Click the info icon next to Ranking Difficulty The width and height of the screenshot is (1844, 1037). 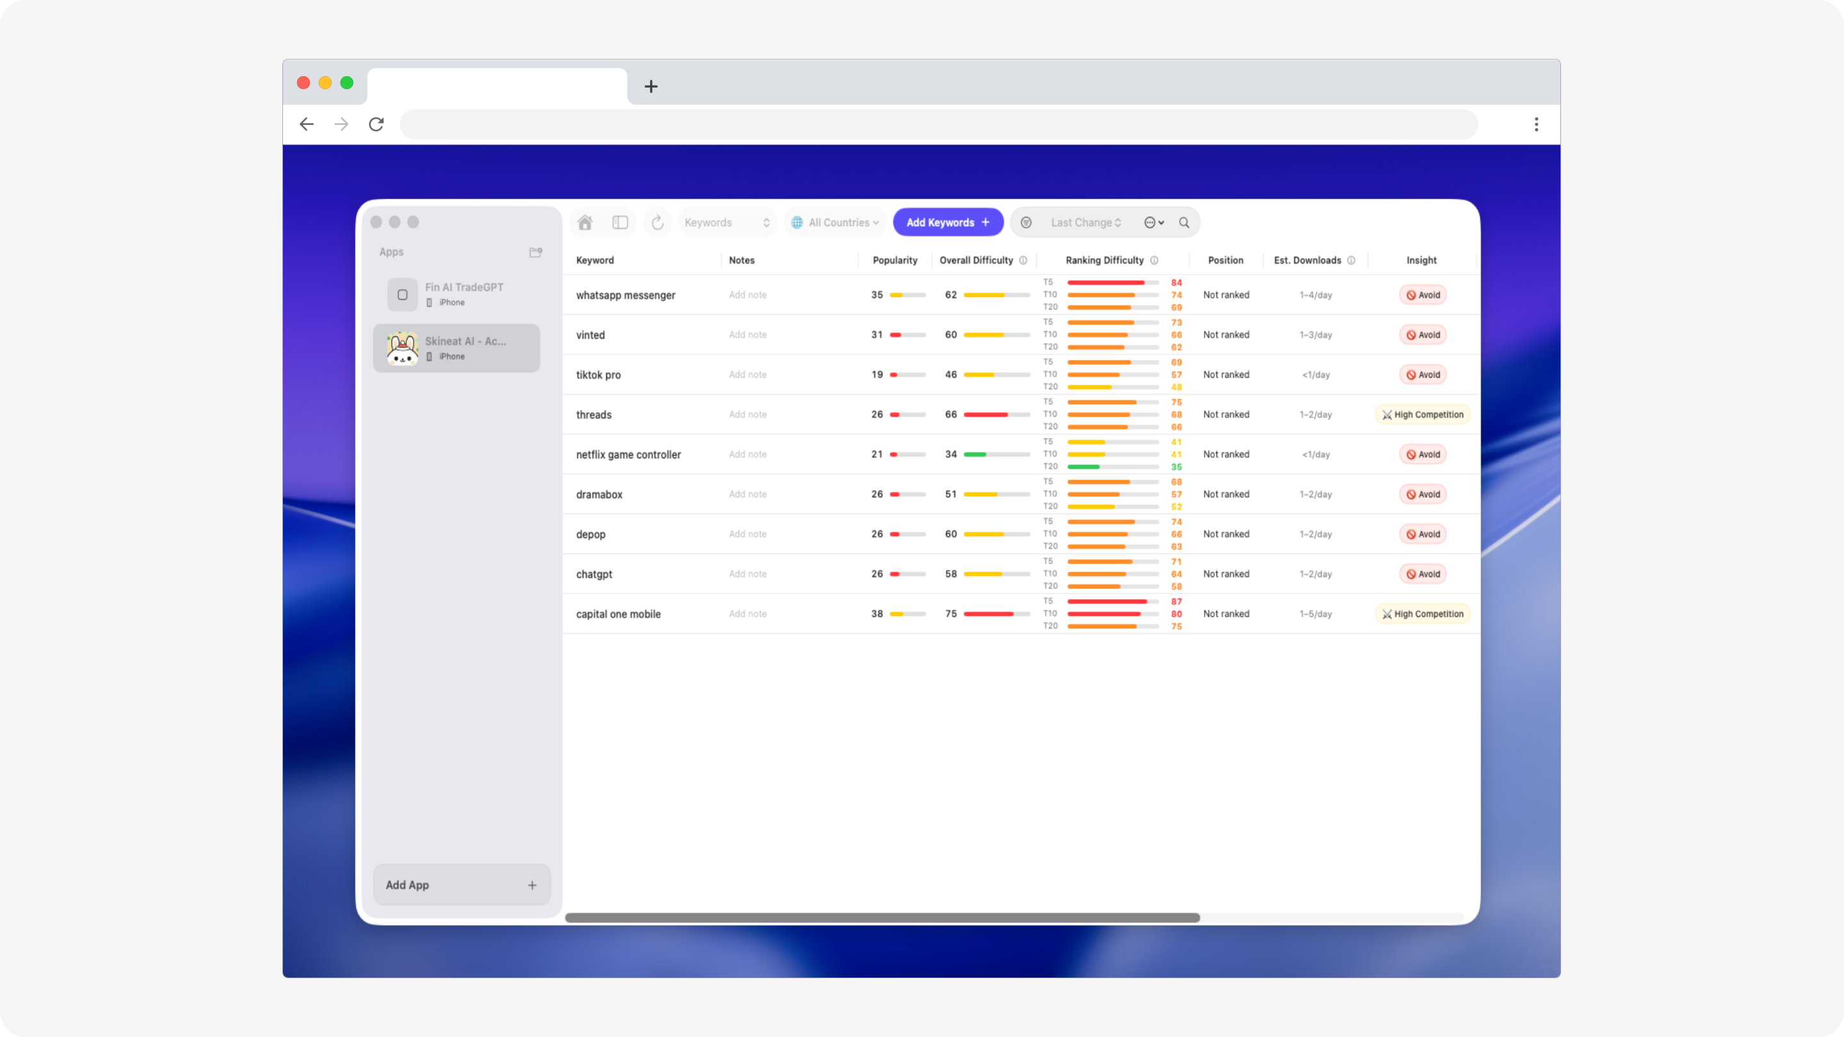click(x=1154, y=261)
